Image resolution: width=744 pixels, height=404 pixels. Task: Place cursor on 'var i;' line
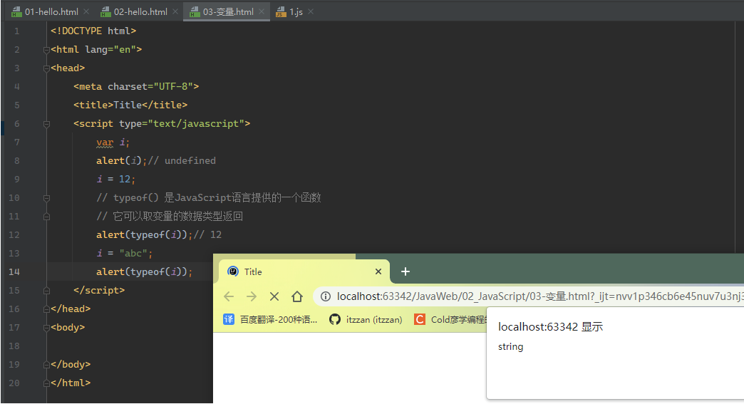click(113, 143)
